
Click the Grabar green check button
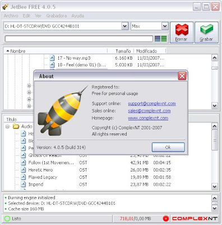click(206, 33)
